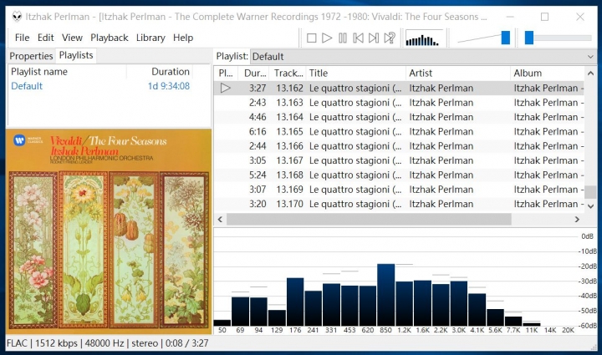
Task: Go to previous track button
Action: (358, 38)
